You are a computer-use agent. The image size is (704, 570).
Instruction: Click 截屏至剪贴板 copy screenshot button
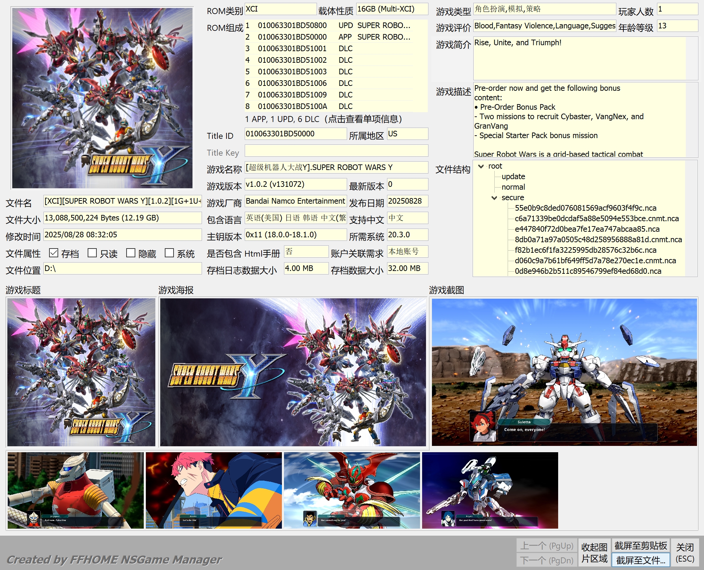click(x=641, y=545)
